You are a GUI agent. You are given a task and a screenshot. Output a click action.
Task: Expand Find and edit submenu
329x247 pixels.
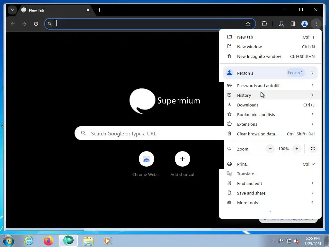(x=270, y=183)
